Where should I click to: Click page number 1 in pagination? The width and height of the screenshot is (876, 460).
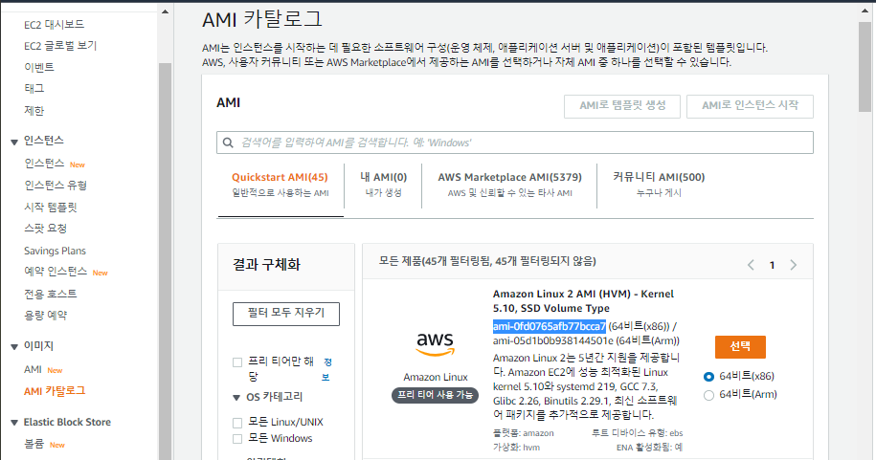tap(772, 266)
